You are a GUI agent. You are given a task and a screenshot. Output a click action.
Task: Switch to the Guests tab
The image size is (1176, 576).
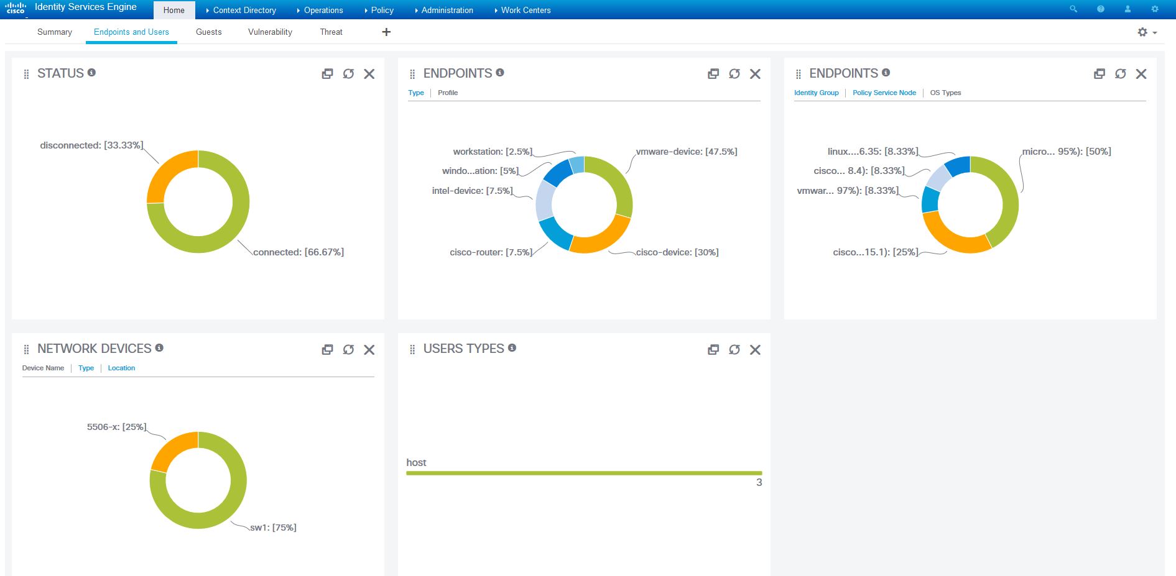coord(209,32)
